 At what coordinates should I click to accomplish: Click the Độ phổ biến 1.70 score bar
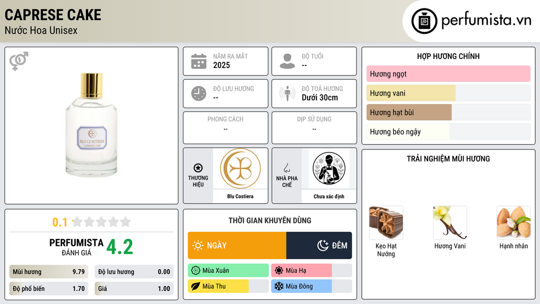coord(49,289)
